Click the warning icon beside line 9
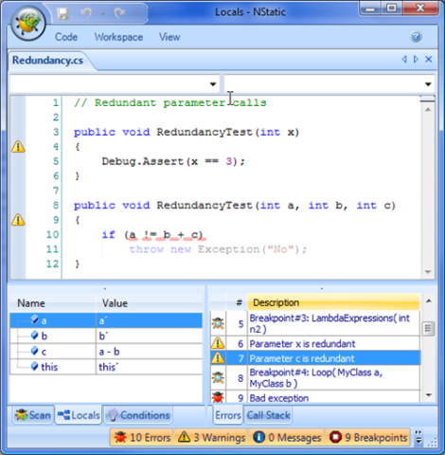445x455 pixels. pos(18,220)
